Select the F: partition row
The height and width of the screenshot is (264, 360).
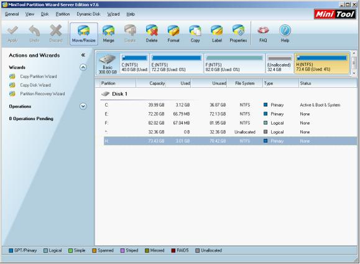tap(230, 123)
